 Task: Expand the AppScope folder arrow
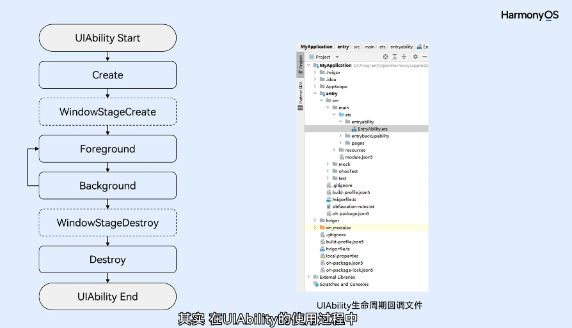(x=315, y=86)
